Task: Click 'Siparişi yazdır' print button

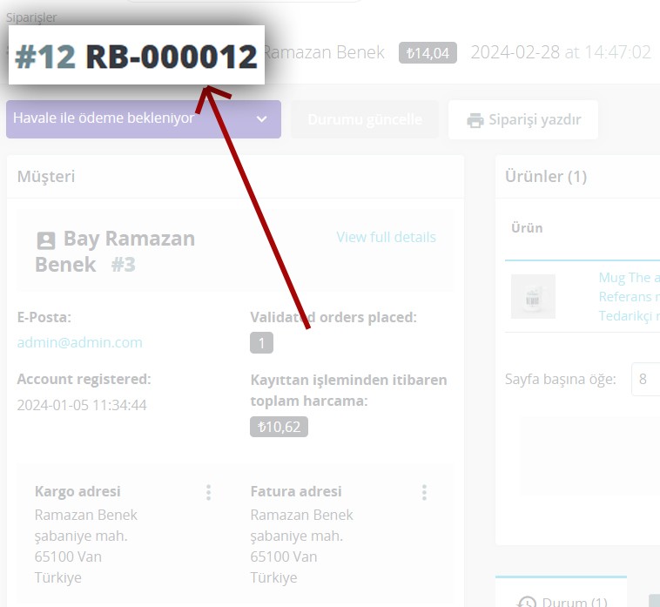Action: pyautogui.click(x=523, y=119)
